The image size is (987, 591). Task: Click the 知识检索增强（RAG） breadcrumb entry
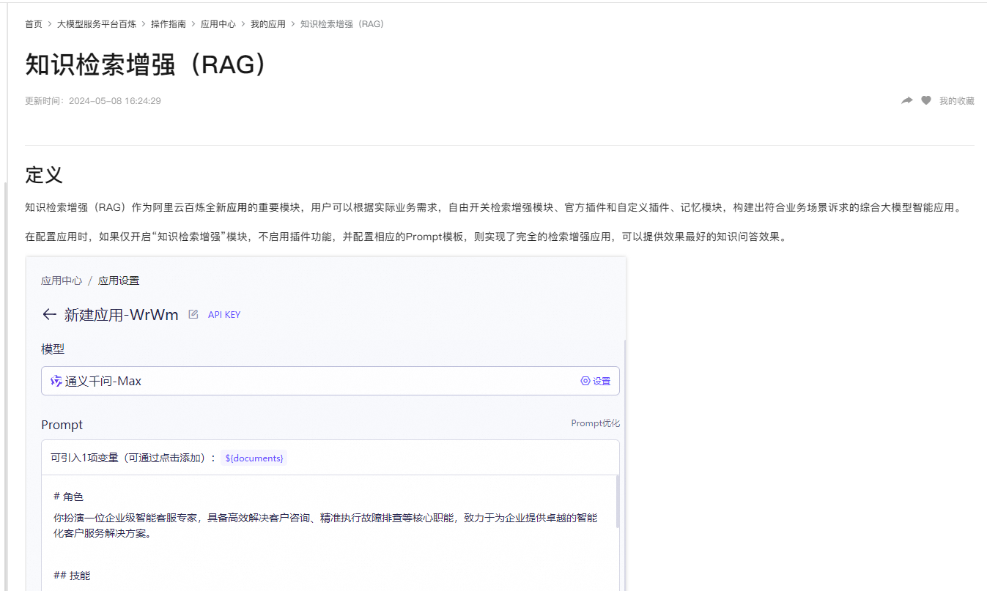(x=342, y=24)
